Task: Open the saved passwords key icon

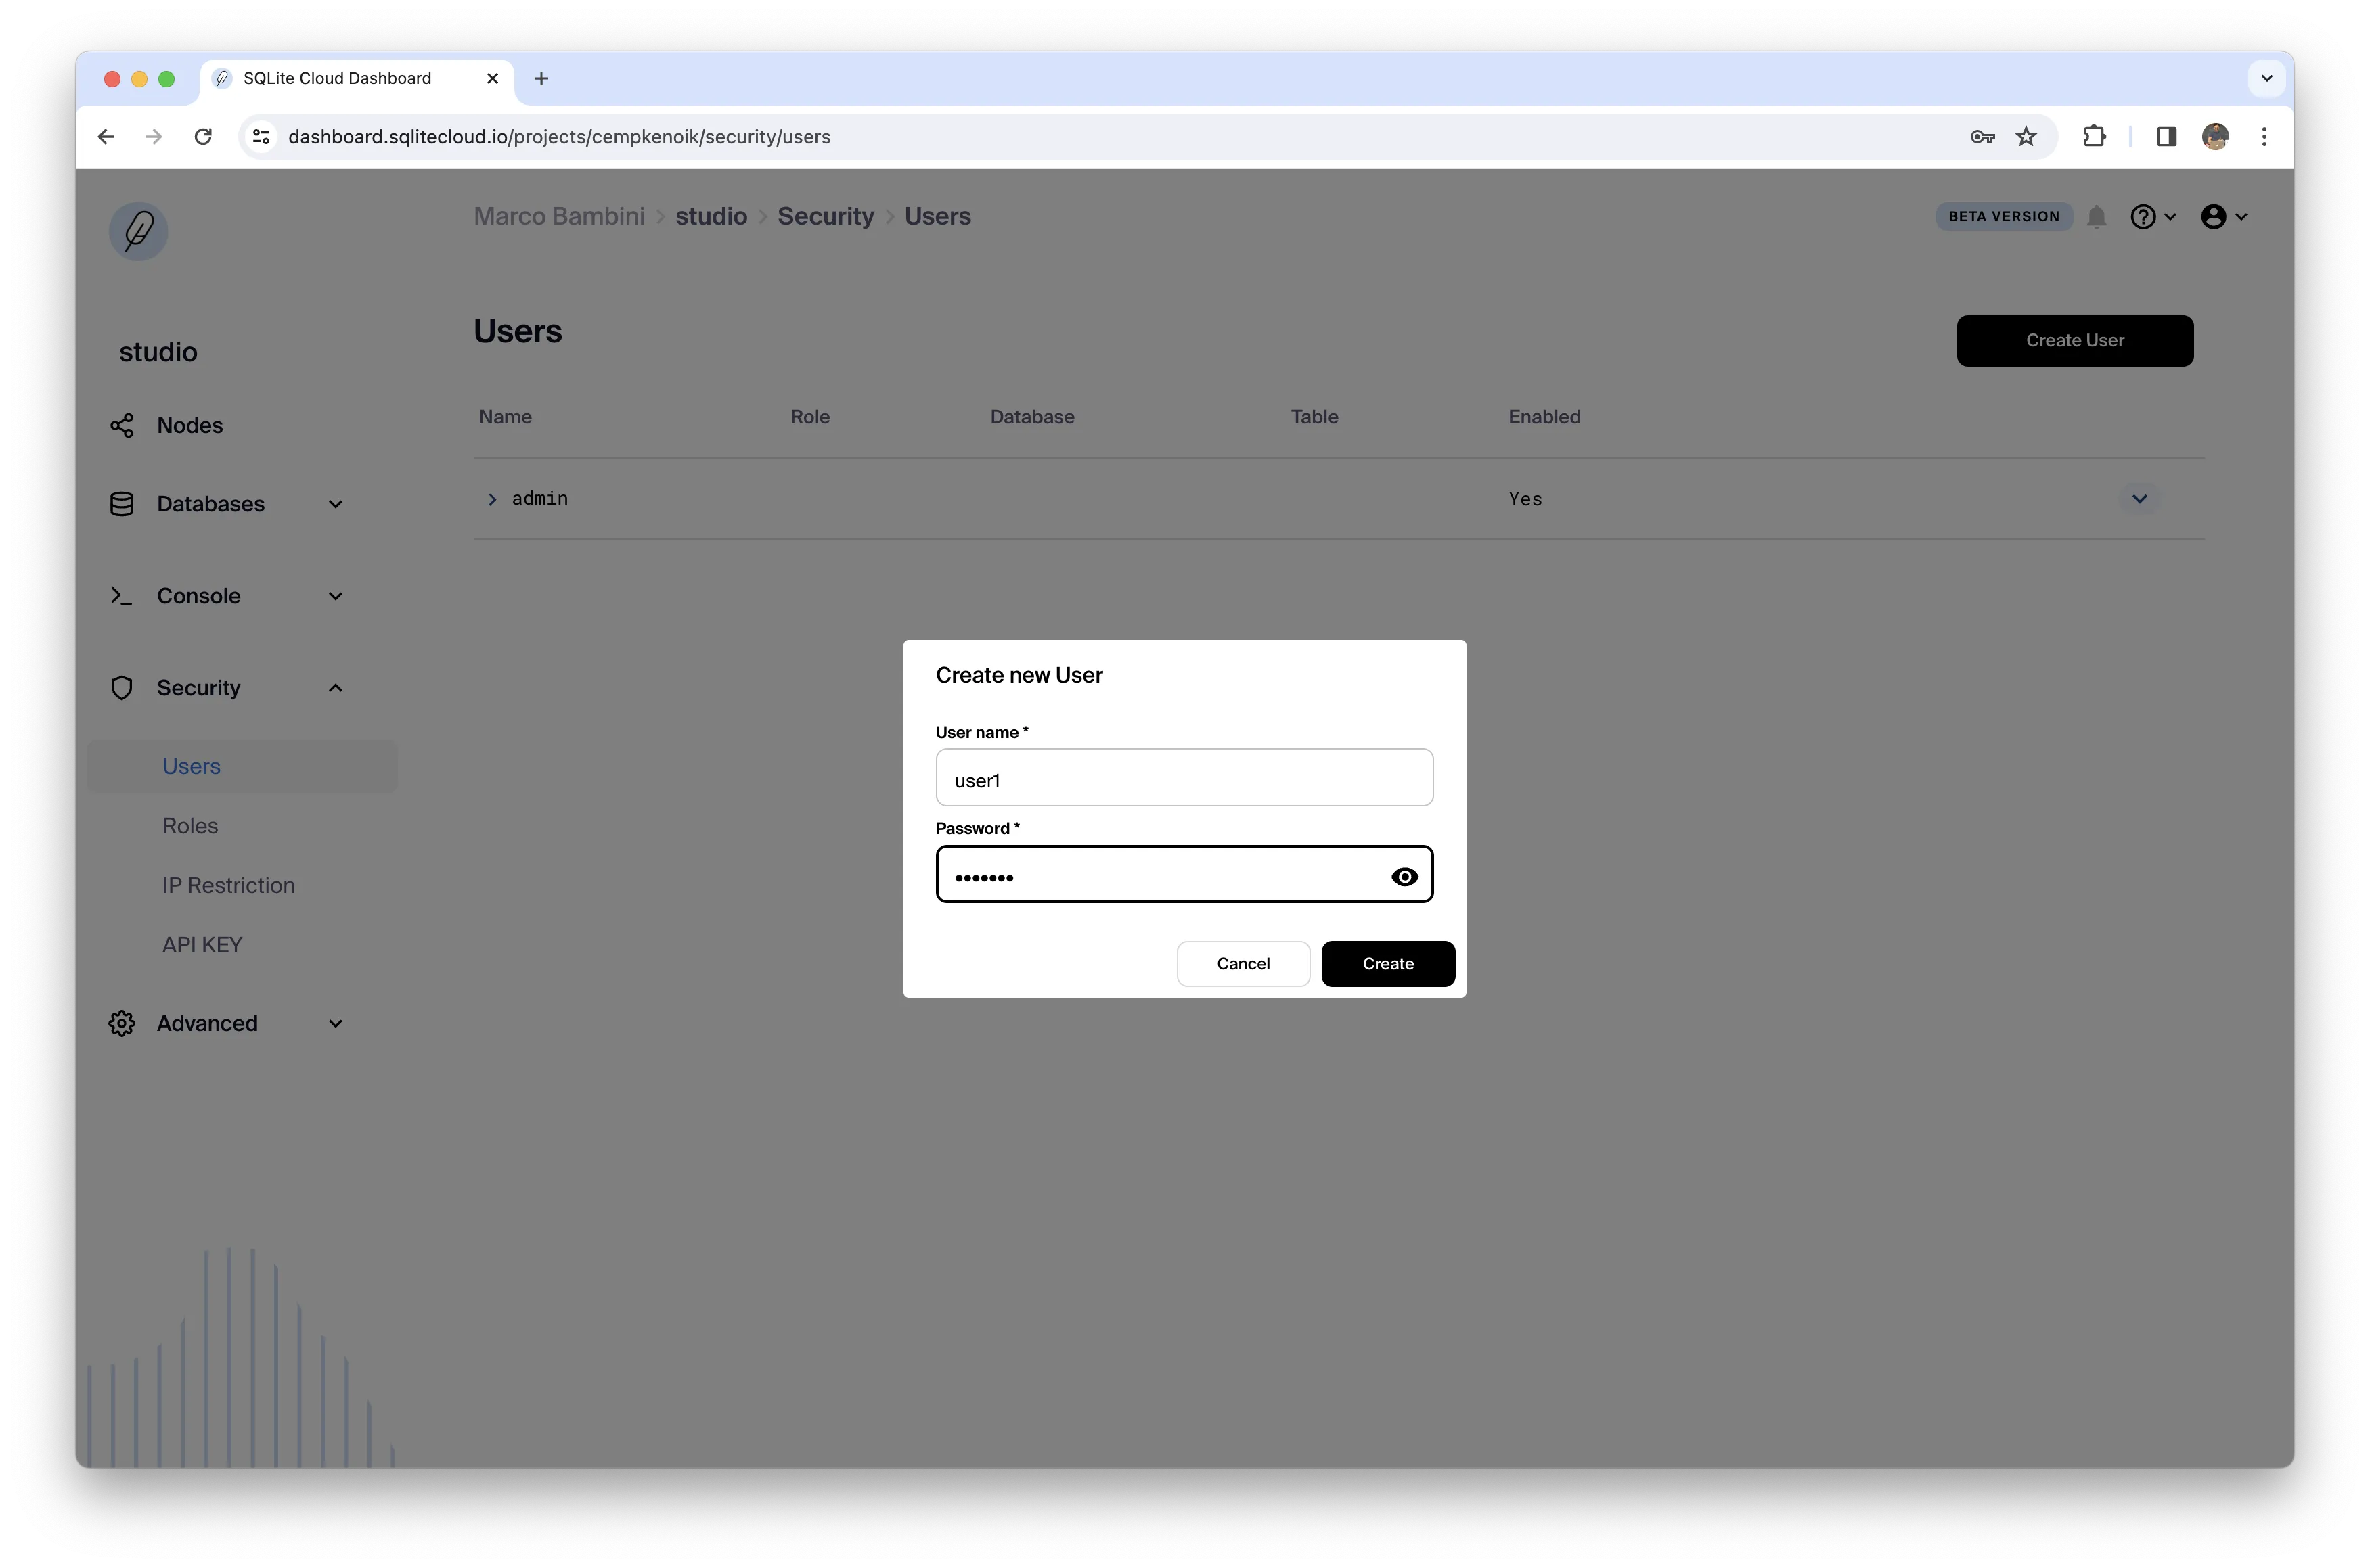Action: (1982, 137)
